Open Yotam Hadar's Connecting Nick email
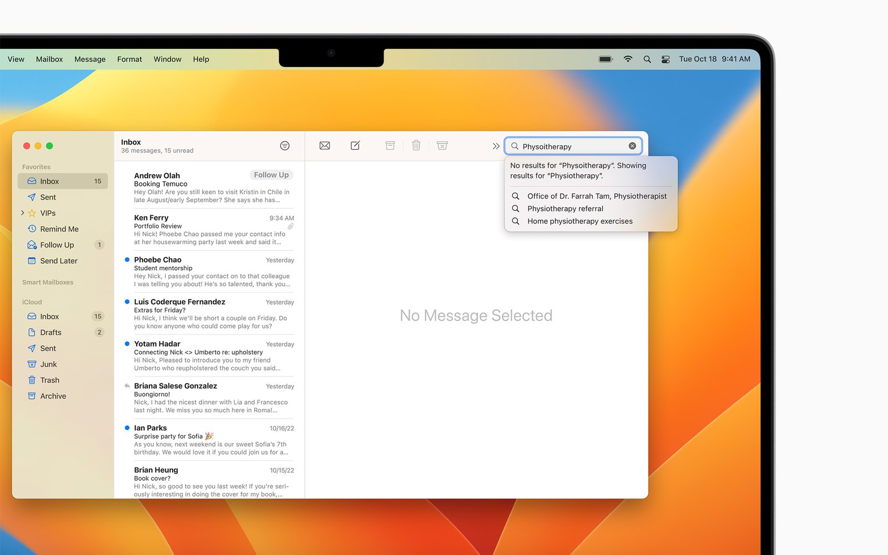The height and width of the screenshot is (555, 888). [x=209, y=356]
